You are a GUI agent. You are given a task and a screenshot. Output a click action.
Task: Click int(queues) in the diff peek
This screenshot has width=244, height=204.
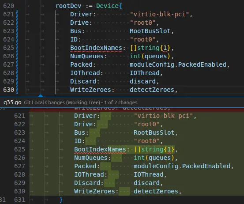pos(154,158)
